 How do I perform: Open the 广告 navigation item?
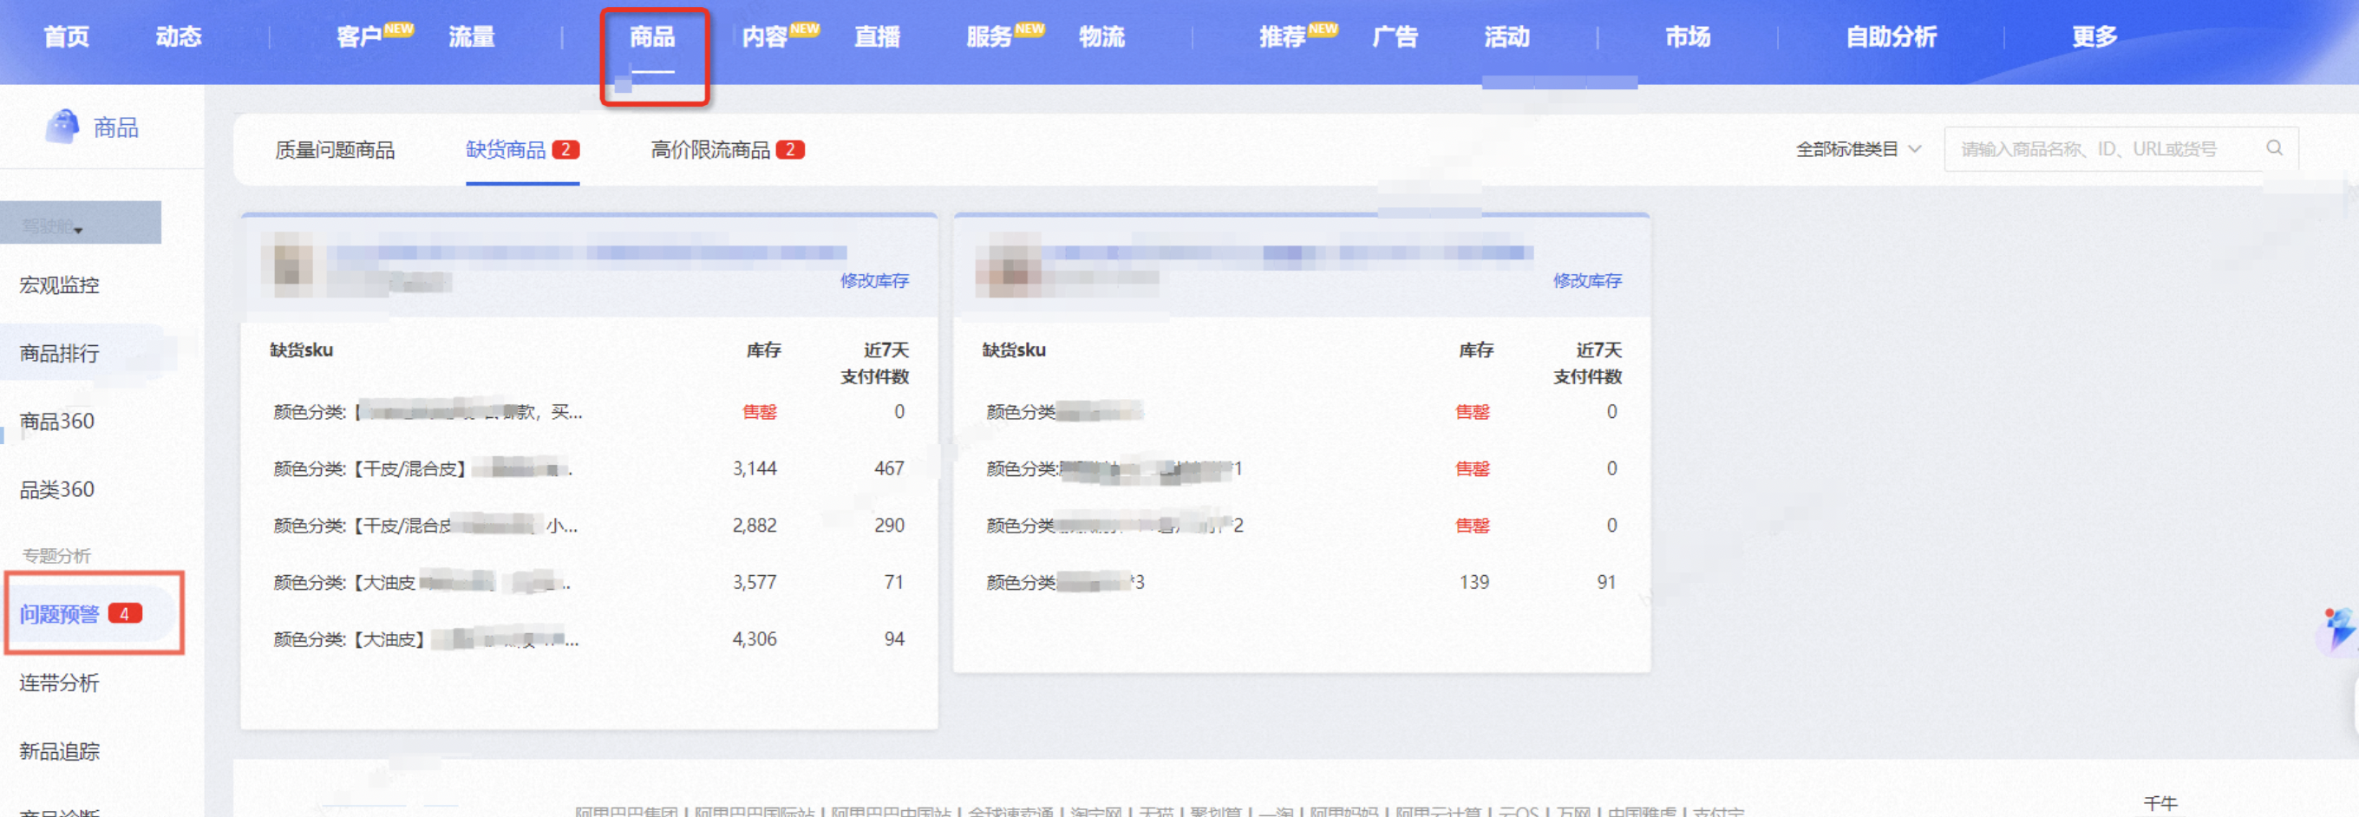coord(1395,36)
